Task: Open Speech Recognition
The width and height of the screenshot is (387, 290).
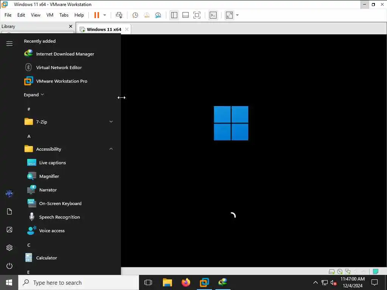Action: point(69,217)
